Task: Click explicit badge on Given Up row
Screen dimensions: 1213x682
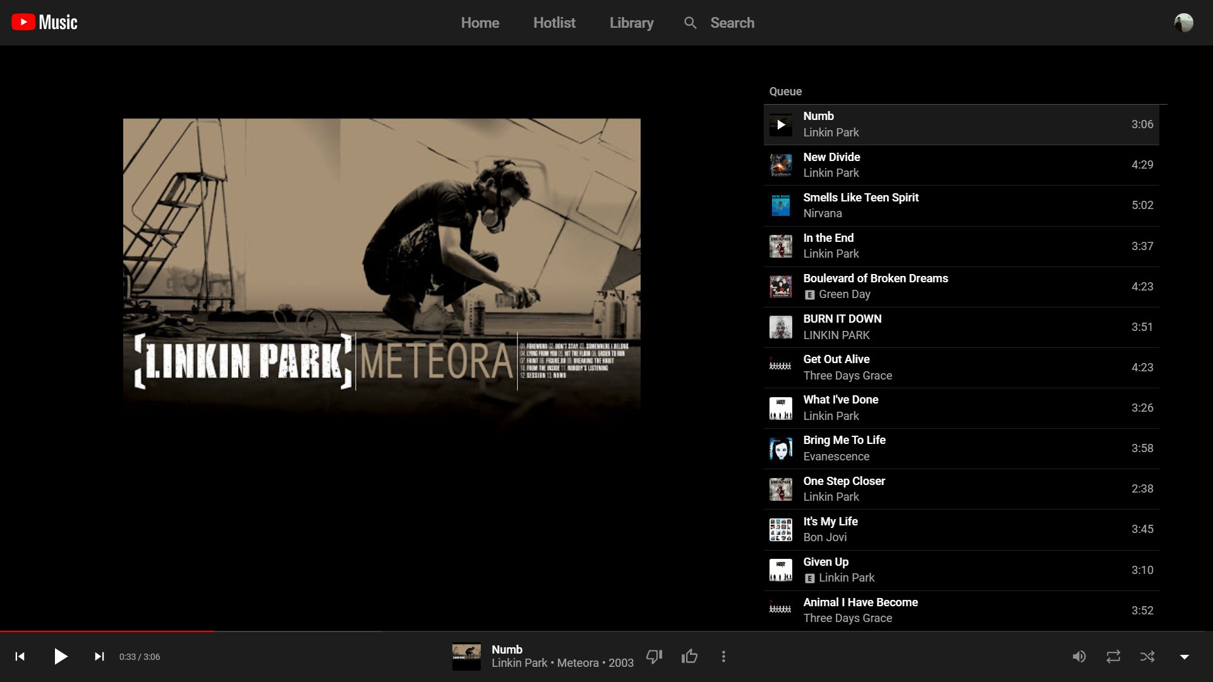Action: [x=809, y=578]
